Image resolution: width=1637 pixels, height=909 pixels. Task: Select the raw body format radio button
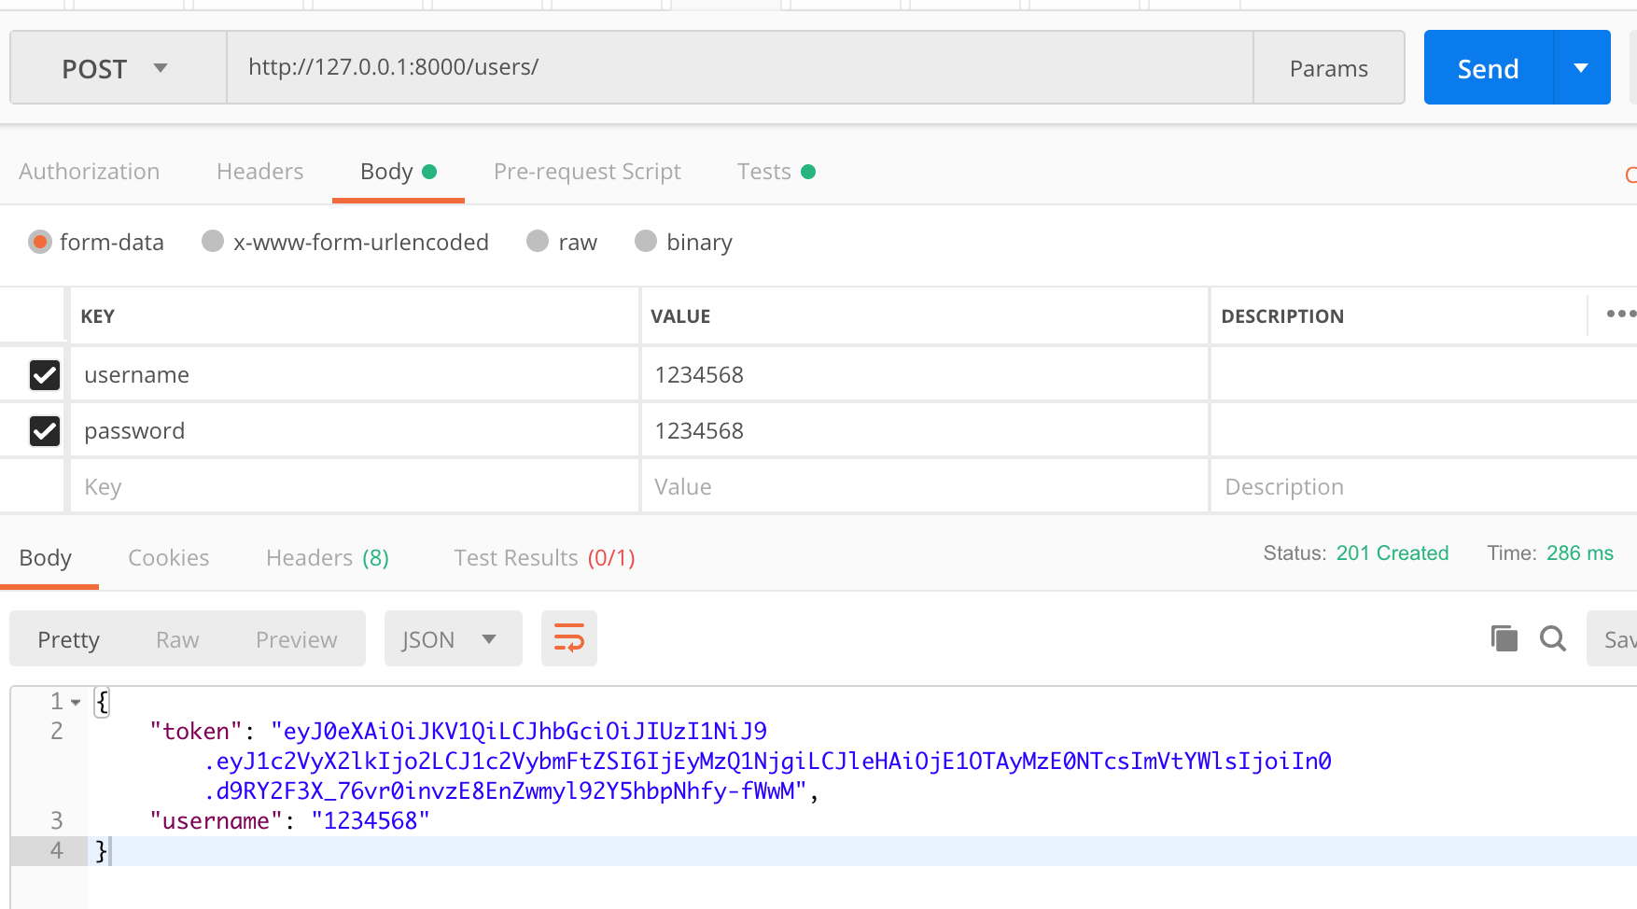537,242
